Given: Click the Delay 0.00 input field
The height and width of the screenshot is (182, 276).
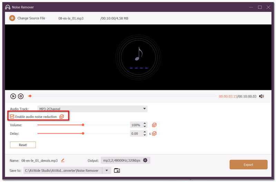Looking at the screenshot, I should (x=136, y=133).
